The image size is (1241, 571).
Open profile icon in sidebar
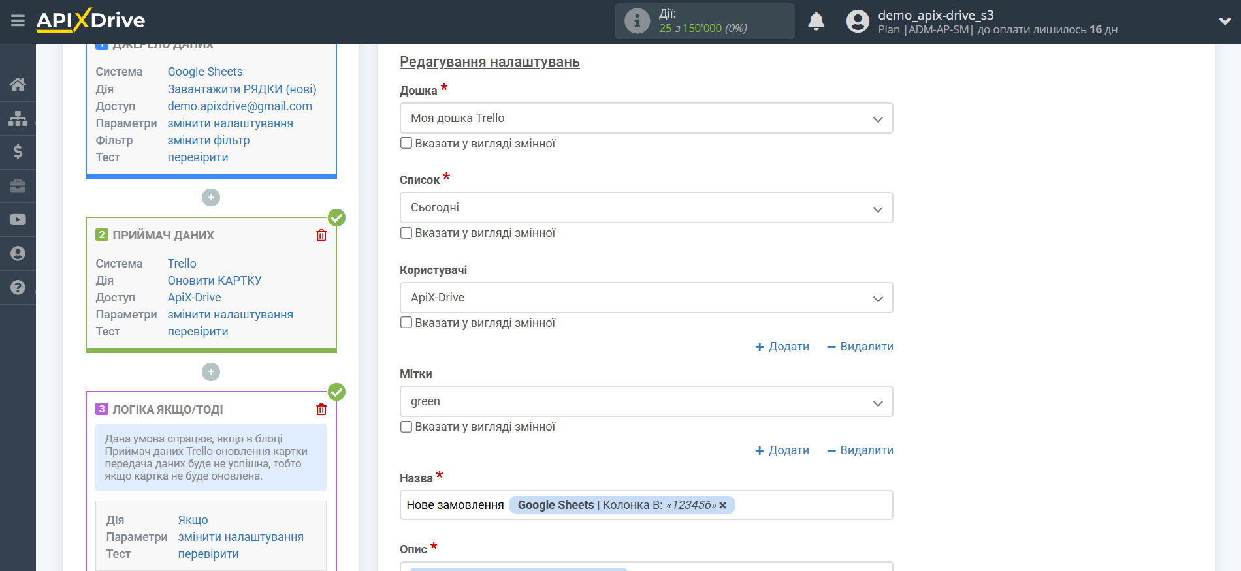[18, 254]
